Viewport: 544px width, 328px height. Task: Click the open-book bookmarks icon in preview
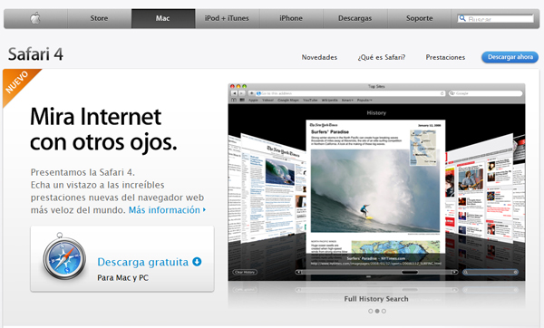[234, 100]
